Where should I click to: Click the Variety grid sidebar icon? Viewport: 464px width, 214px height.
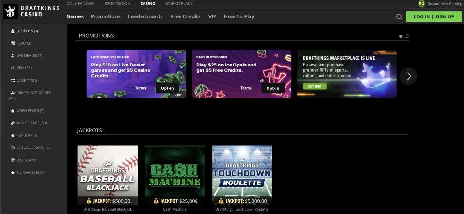click(x=13, y=80)
